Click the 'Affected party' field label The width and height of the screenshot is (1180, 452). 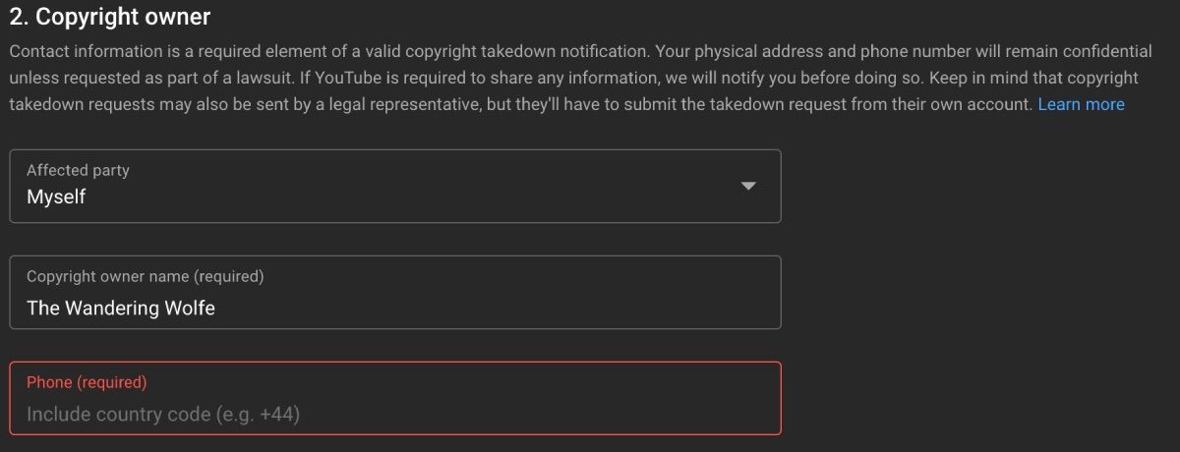point(78,170)
